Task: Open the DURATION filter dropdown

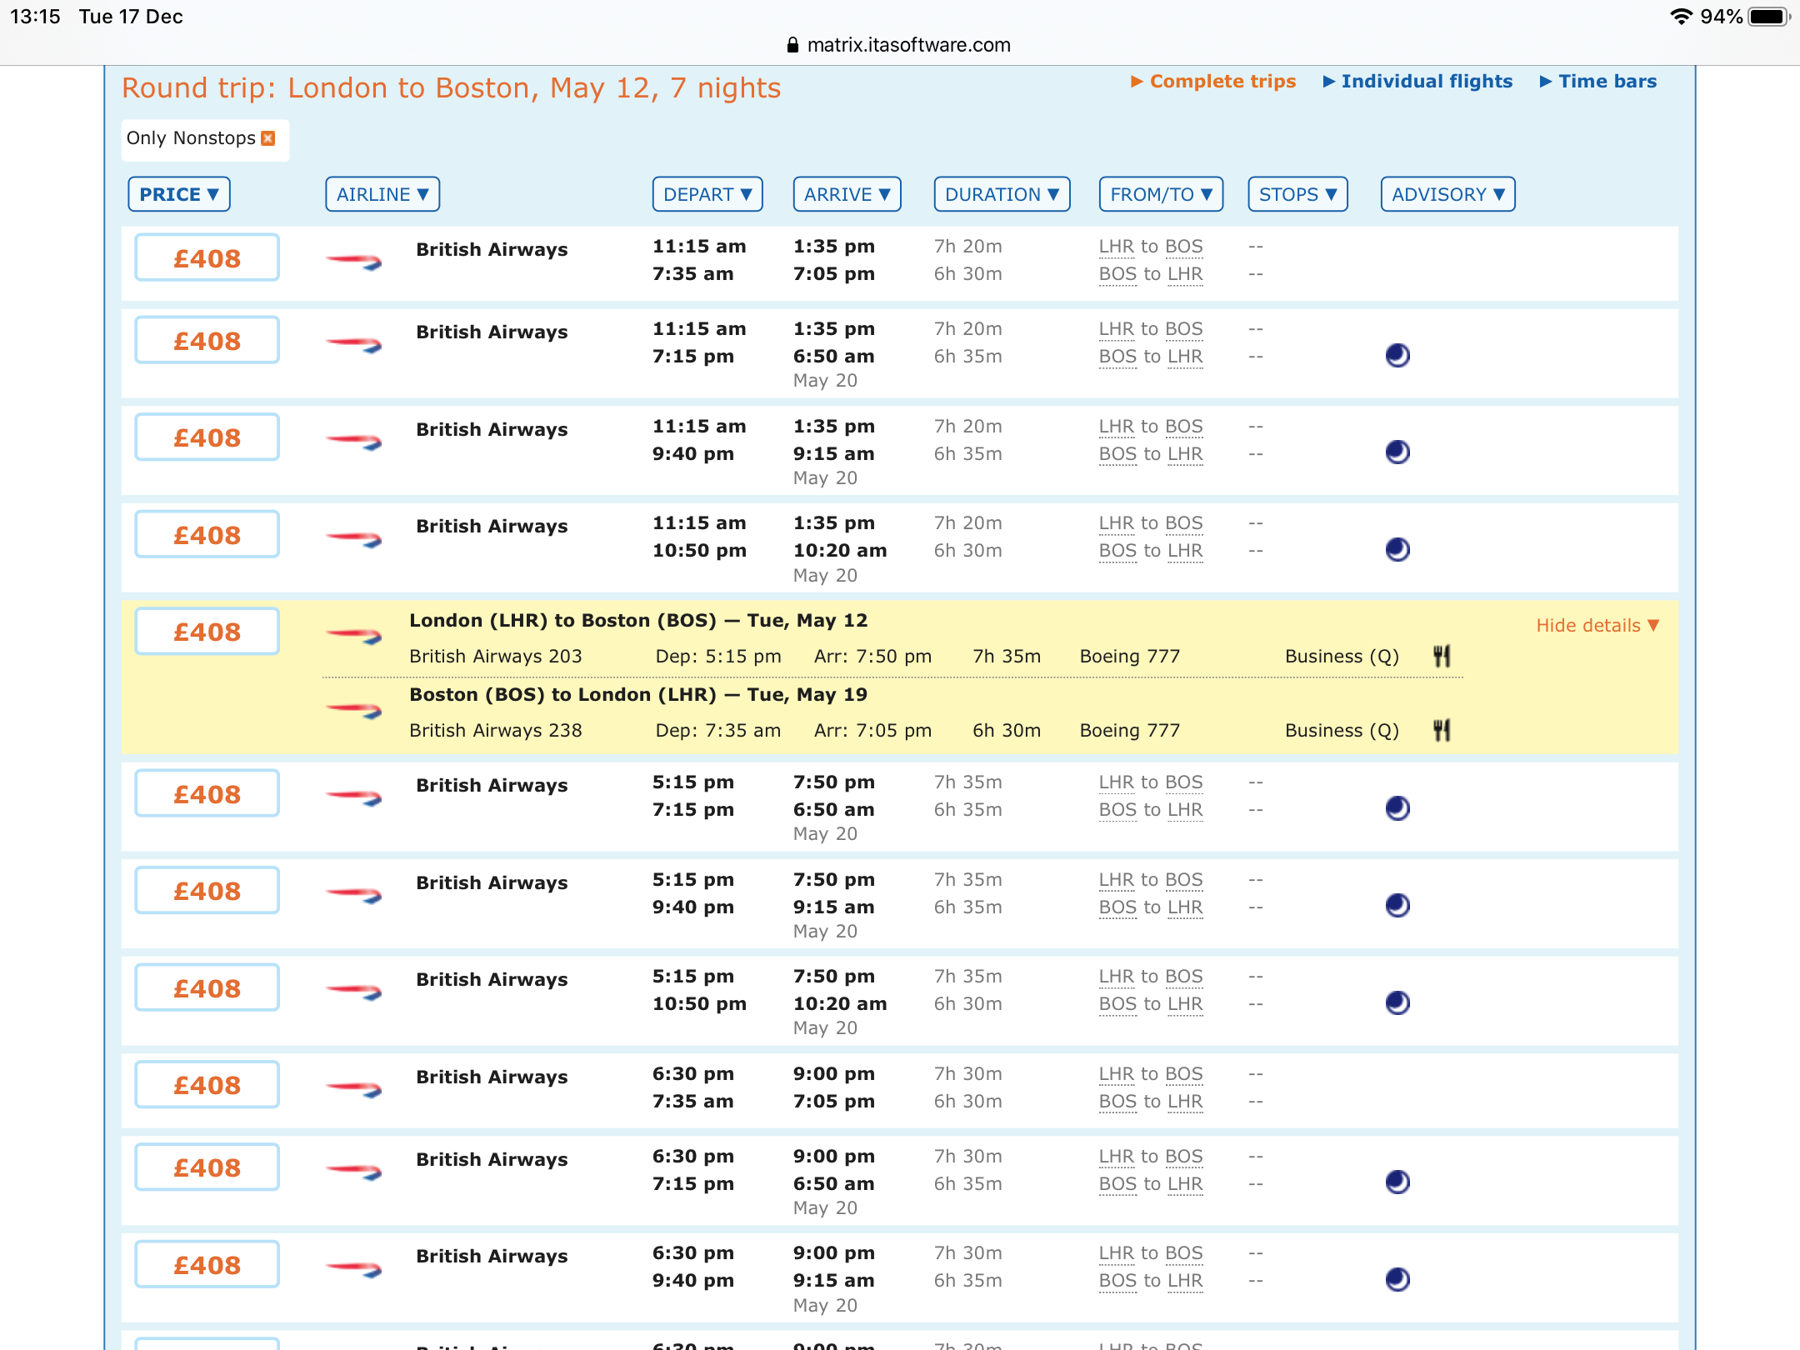Action: 1002,194
